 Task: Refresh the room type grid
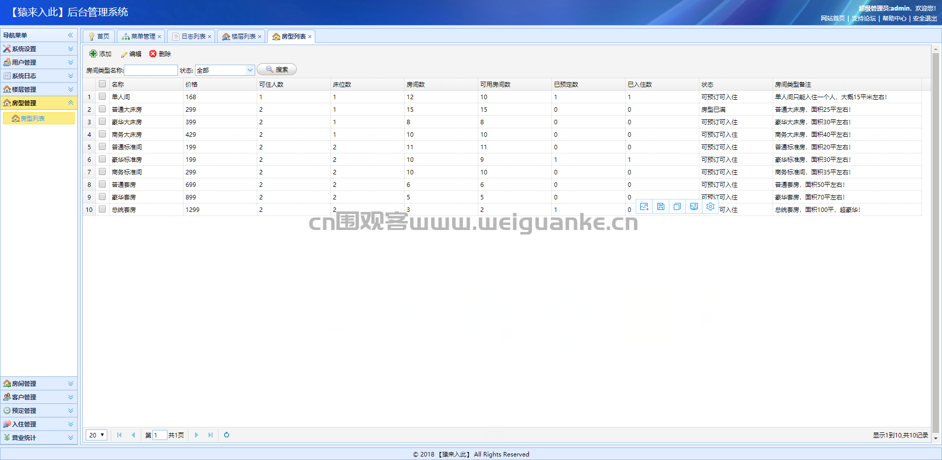[227, 435]
